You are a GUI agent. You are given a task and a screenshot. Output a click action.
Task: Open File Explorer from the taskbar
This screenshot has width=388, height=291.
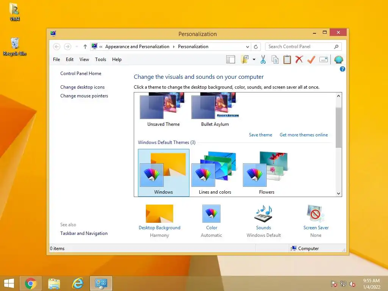(54, 283)
